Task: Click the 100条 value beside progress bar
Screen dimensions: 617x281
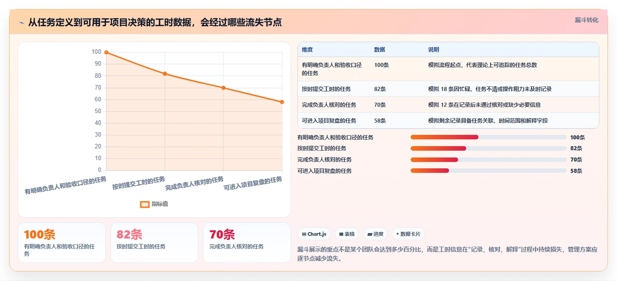Action: coord(578,138)
